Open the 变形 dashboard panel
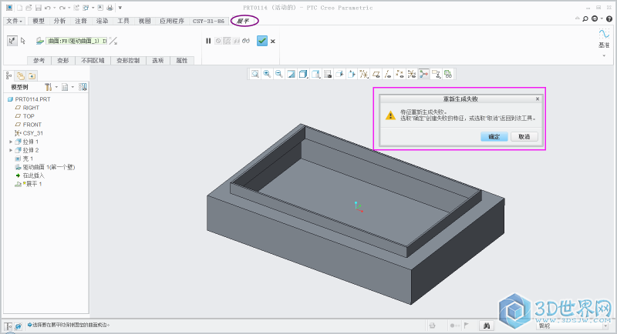 63,61
